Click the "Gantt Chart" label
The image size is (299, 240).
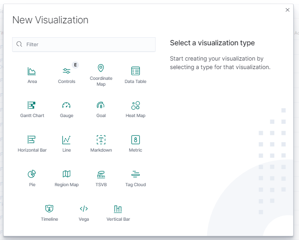coord(32,116)
